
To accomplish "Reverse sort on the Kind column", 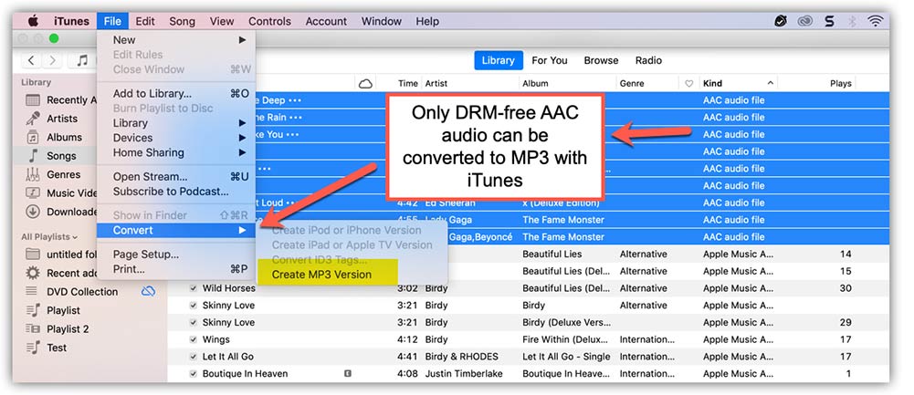I will (x=738, y=83).
